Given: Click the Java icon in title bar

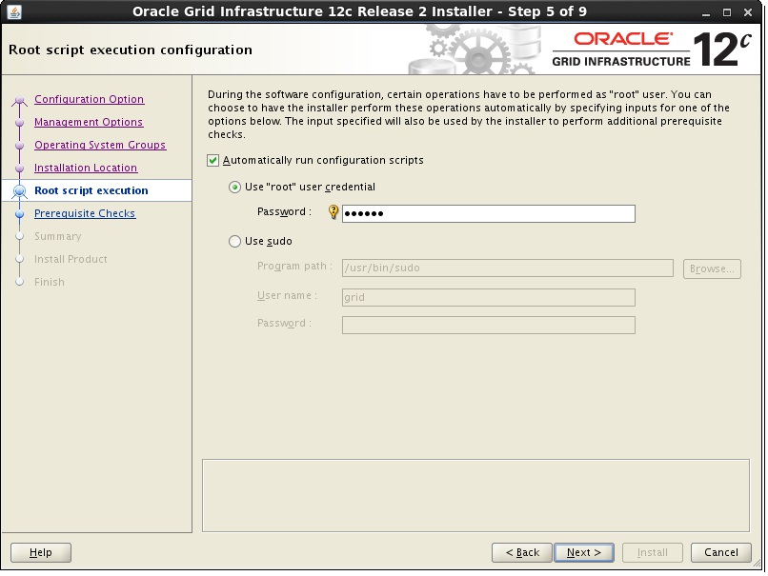Looking at the screenshot, I should pyautogui.click(x=13, y=12).
